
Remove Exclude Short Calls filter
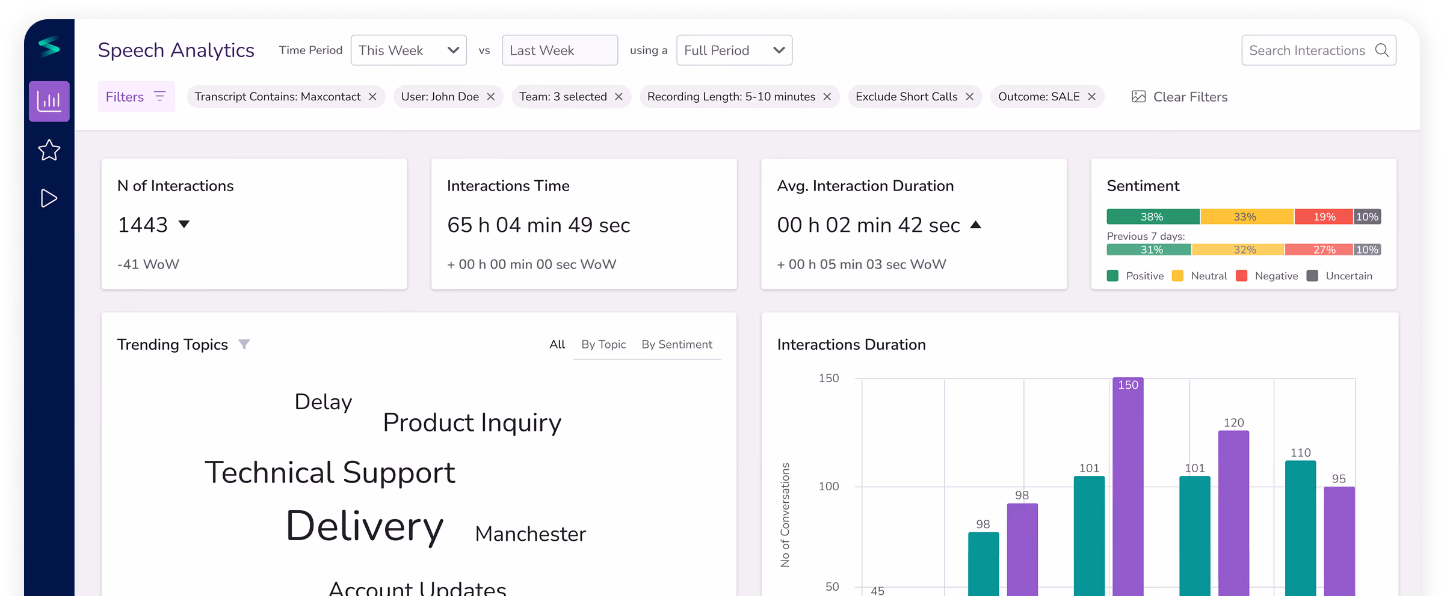click(969, 97)
